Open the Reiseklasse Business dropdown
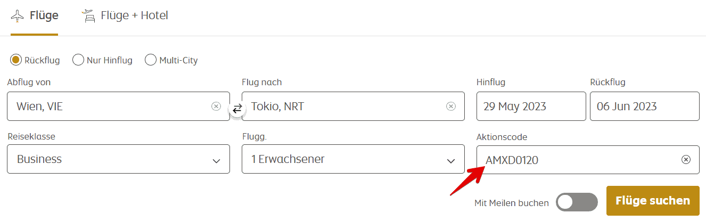 pos(118,159)
